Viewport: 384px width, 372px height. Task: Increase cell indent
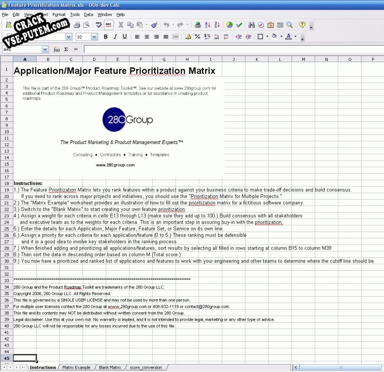coord(248,36)
